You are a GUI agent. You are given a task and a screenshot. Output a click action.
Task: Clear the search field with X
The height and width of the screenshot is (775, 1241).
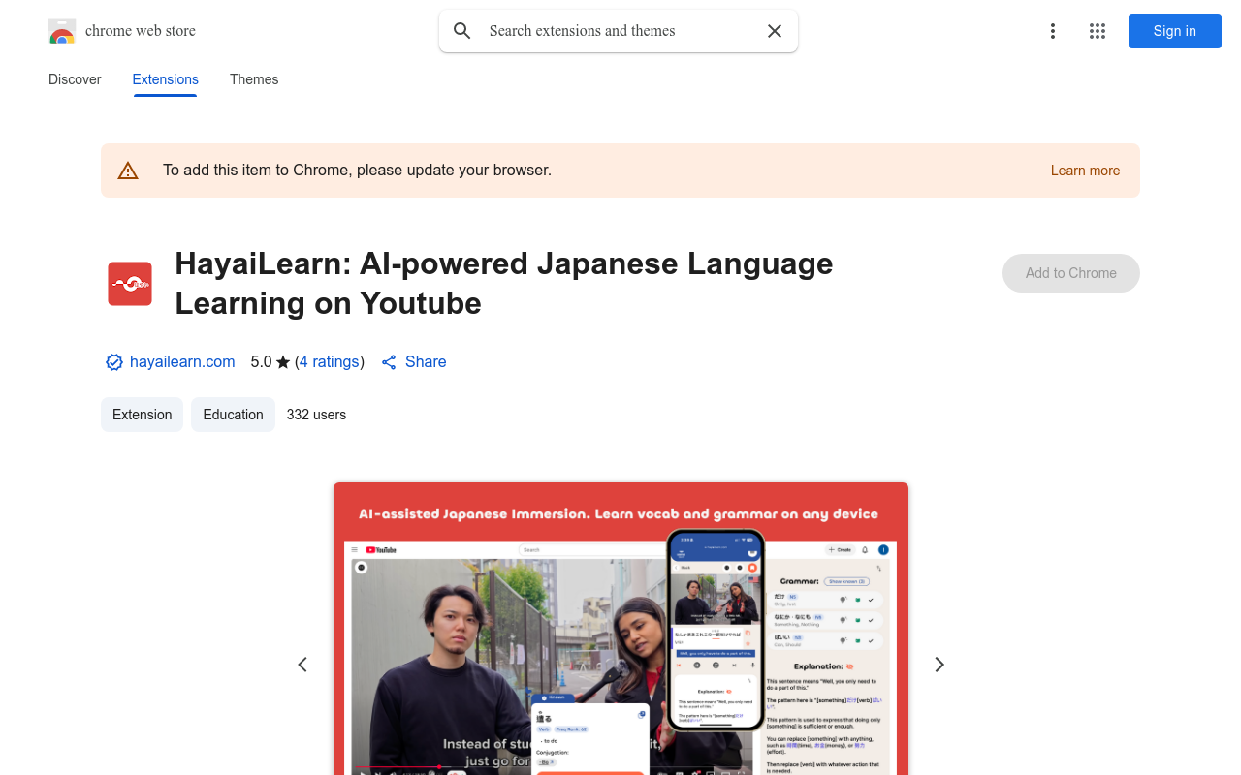click(775, 31)
